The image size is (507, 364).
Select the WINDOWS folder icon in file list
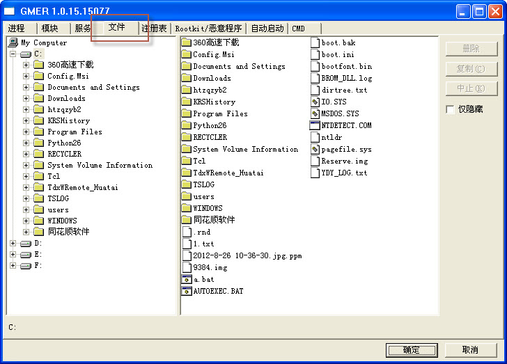pos(186,208)
